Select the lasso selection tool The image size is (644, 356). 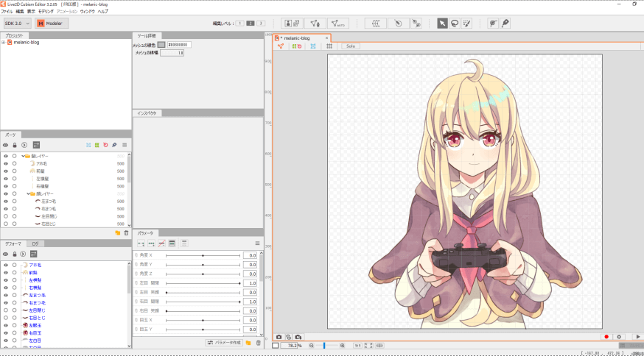454,24
